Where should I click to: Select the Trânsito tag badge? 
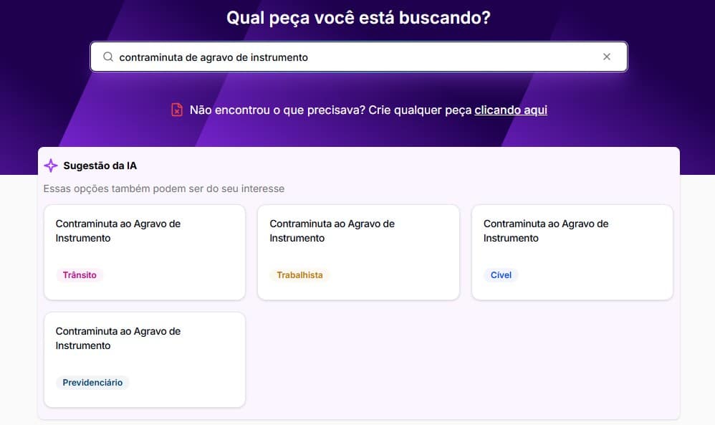pos(80,274)
